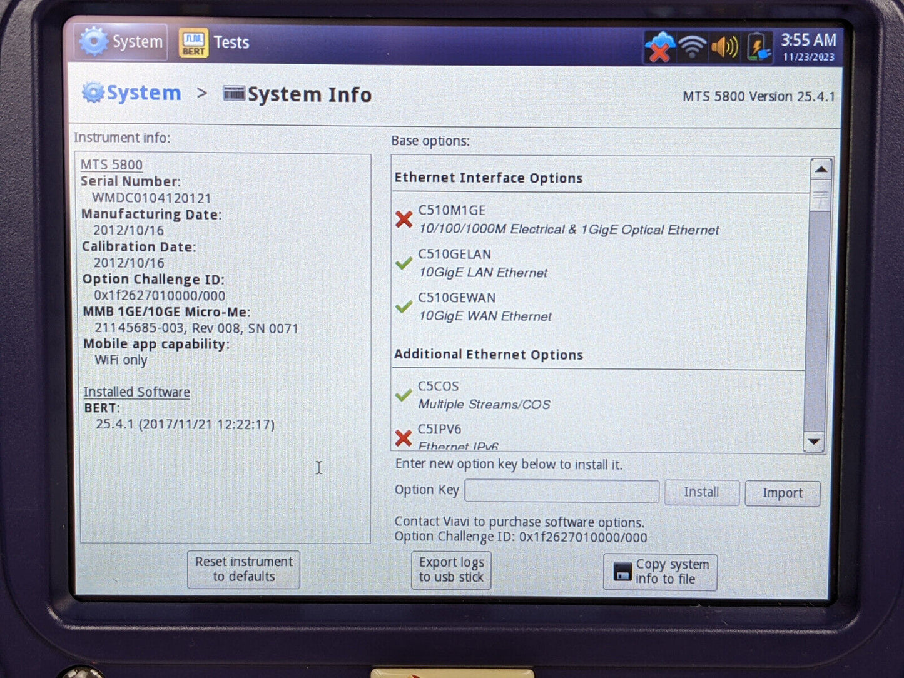Click the 0x1f2627010000/000 value in Instrument info
The height and width of the screenshot is (678, 904).
point(160,295)
